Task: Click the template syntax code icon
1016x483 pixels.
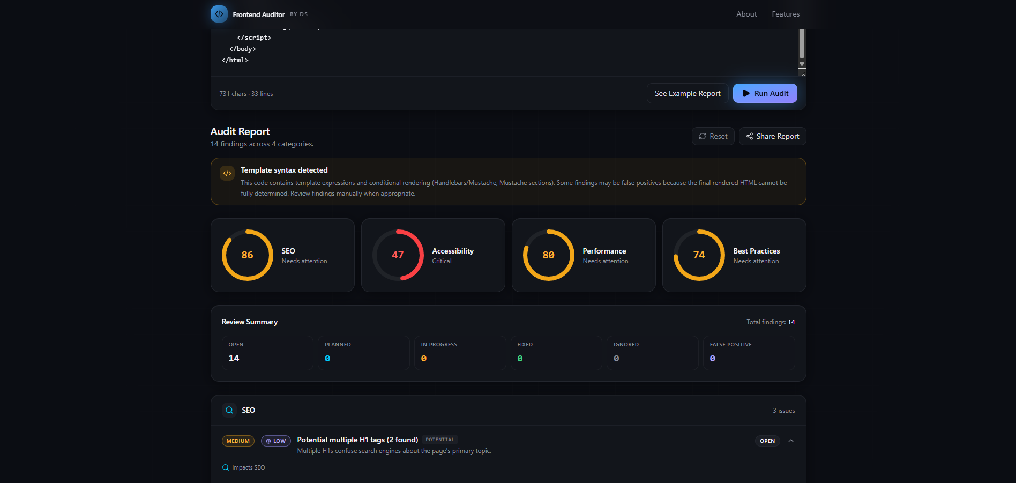Action: pyautogui.click(x=227, y=173)
